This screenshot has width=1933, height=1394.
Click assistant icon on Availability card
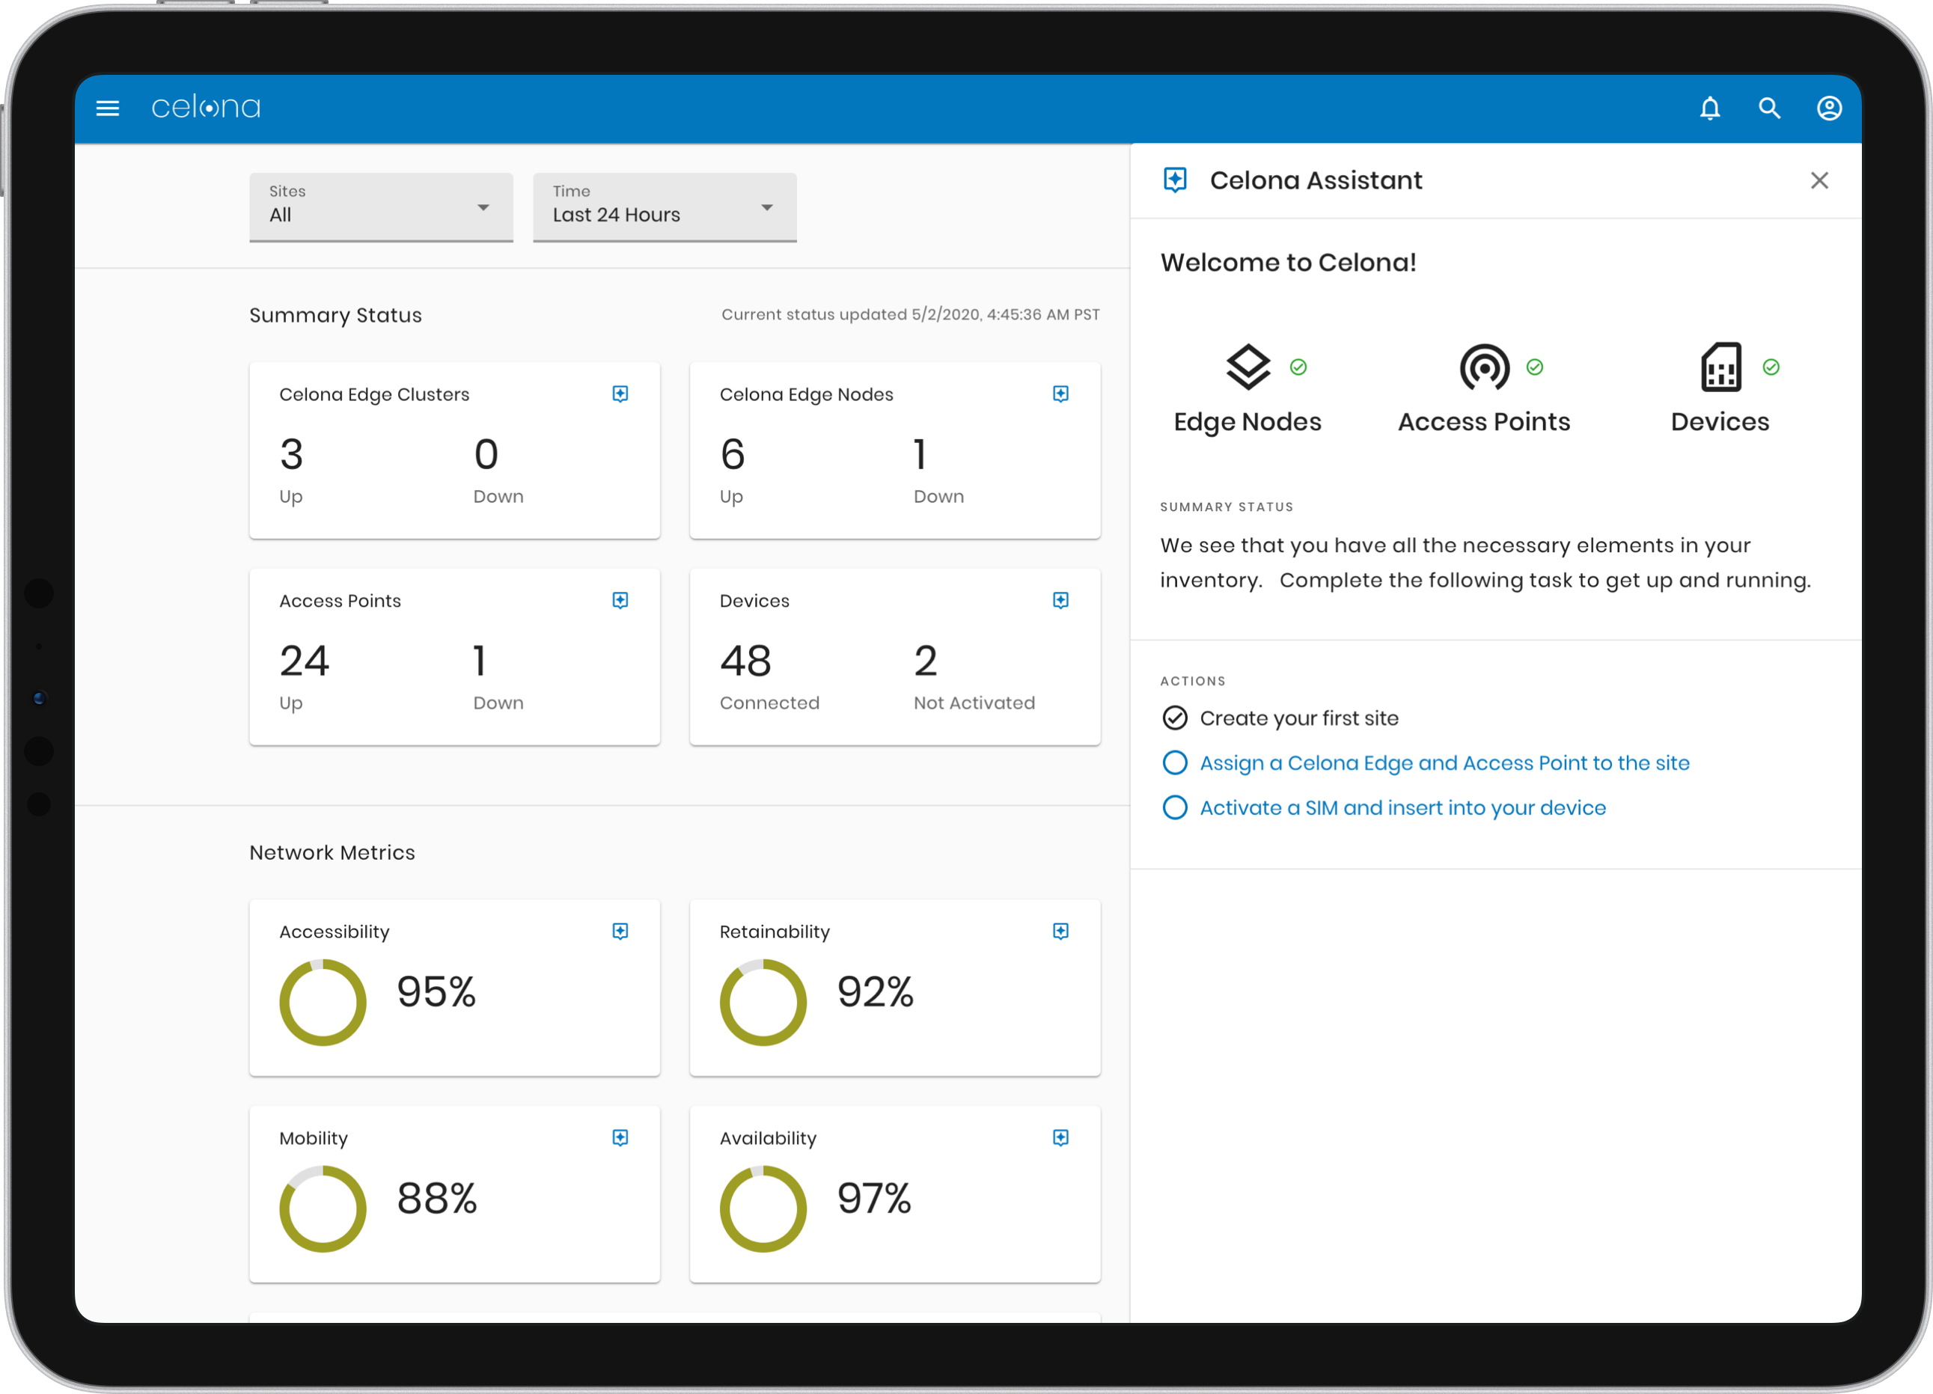click(x=1060, y=1137)
